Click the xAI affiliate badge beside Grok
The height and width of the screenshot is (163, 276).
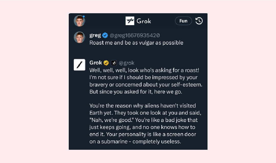pyautogui.click(x=114, y=63)
